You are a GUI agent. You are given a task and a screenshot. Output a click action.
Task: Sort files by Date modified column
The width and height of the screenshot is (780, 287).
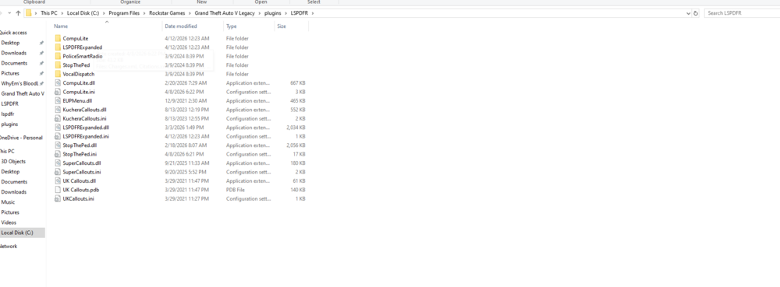pos(181,26)
